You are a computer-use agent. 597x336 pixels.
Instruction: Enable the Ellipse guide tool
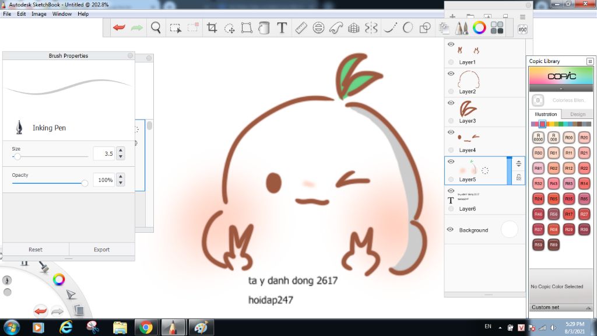tap(318, 27)
